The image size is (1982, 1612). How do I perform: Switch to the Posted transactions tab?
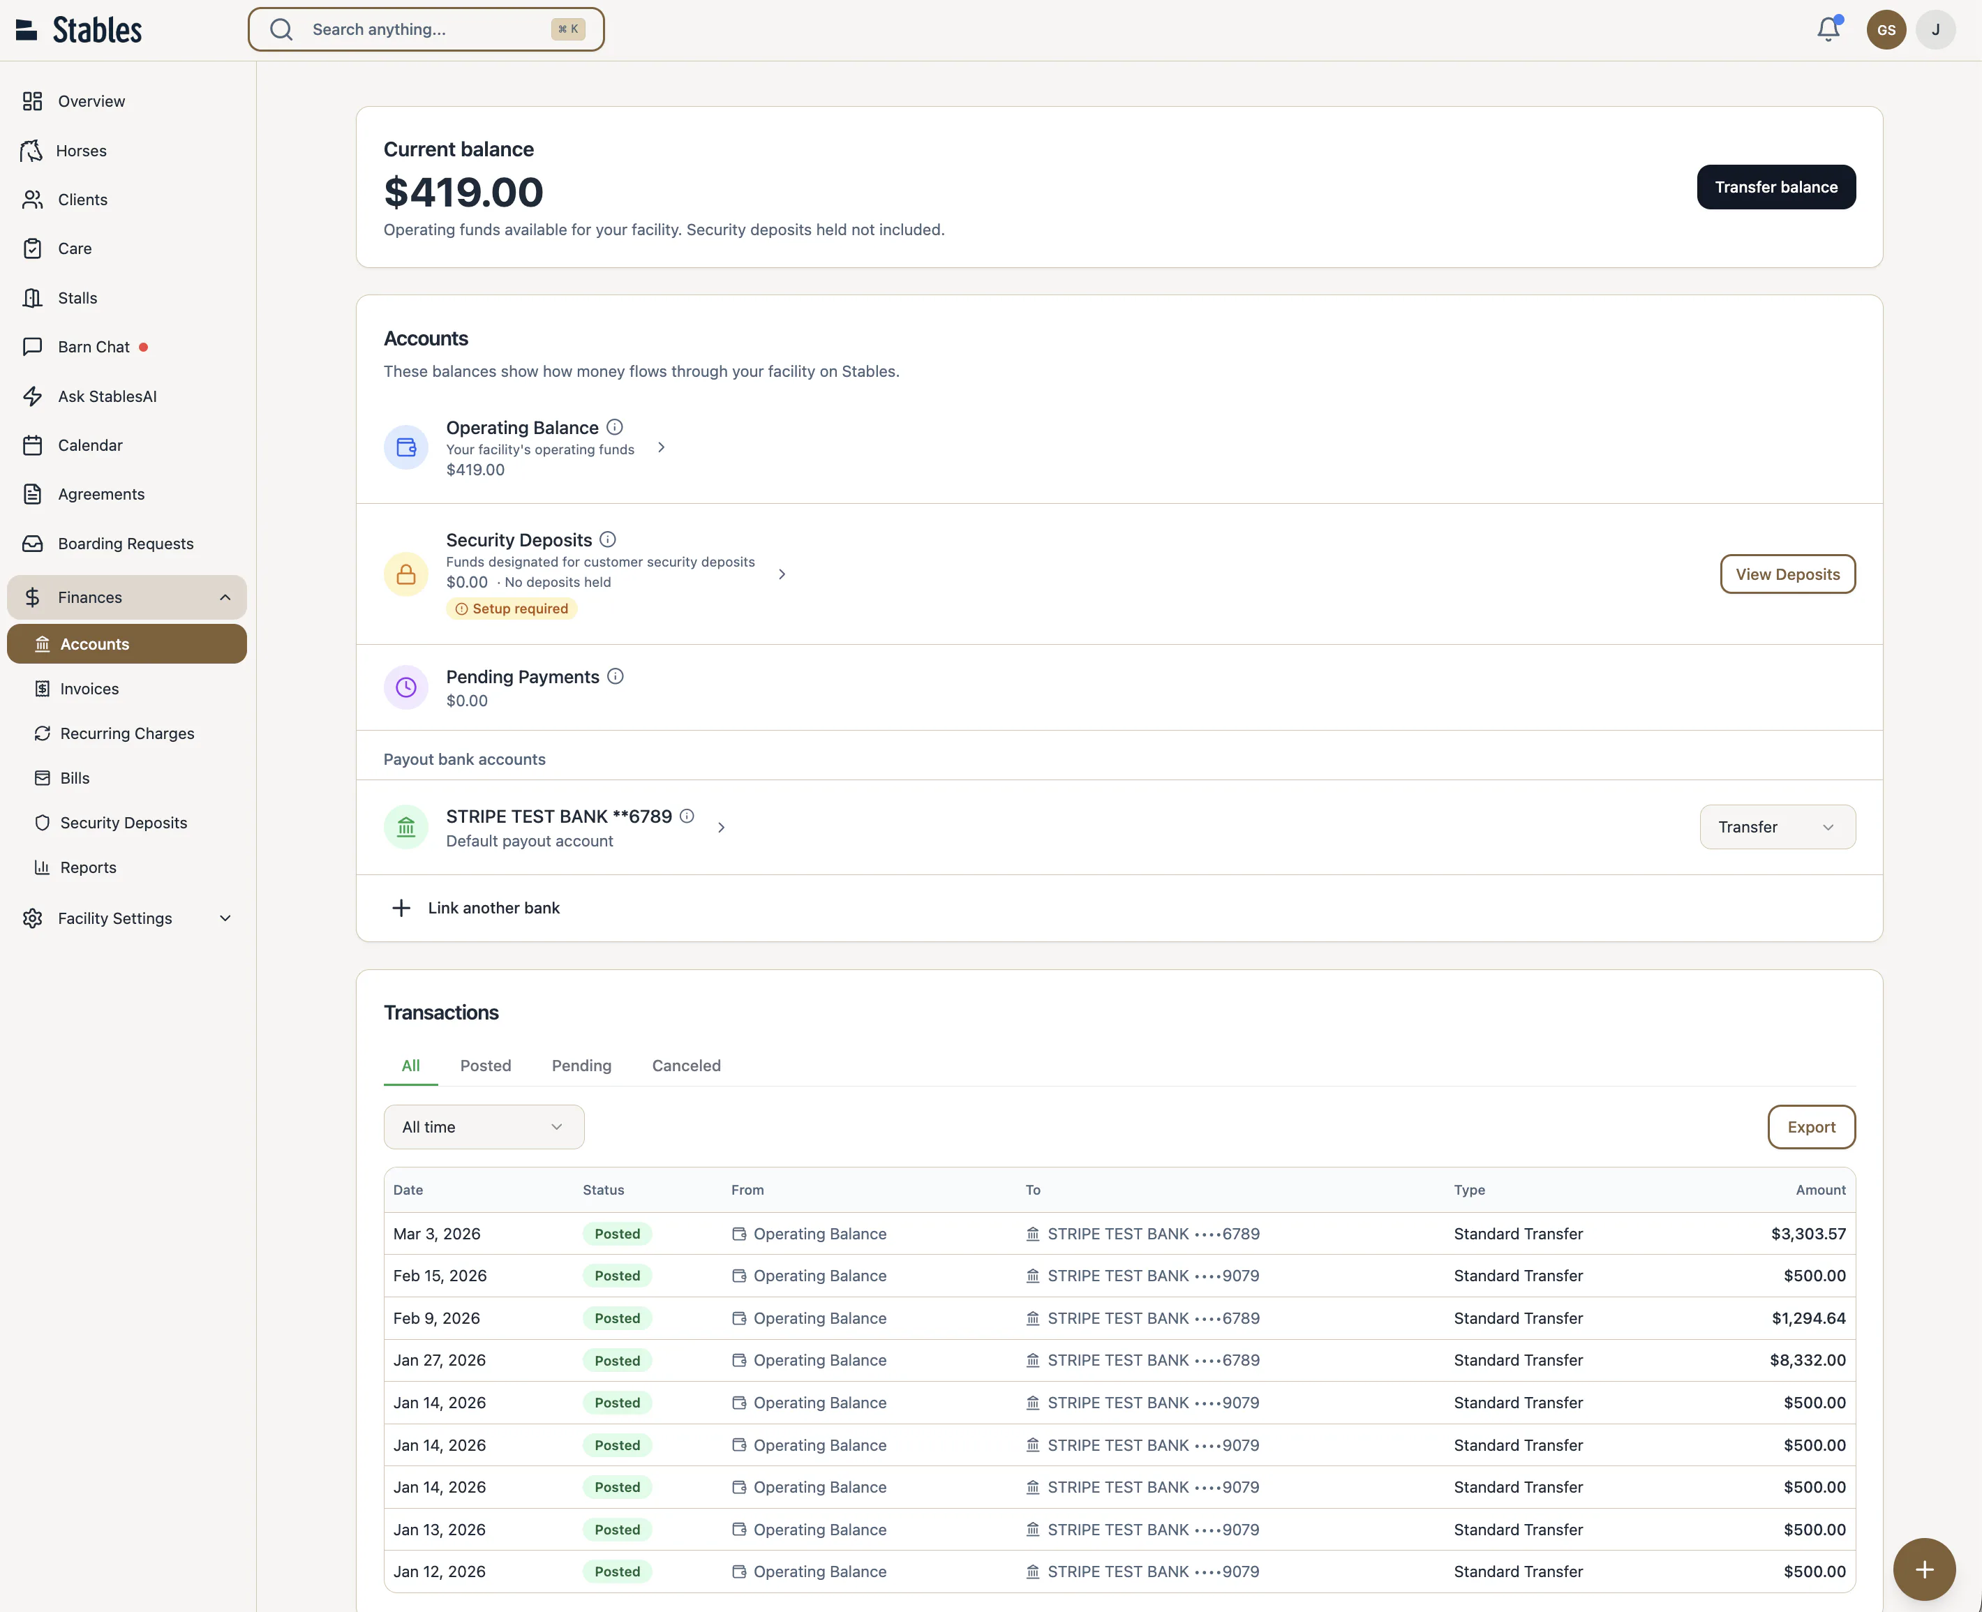point(486,1066)
